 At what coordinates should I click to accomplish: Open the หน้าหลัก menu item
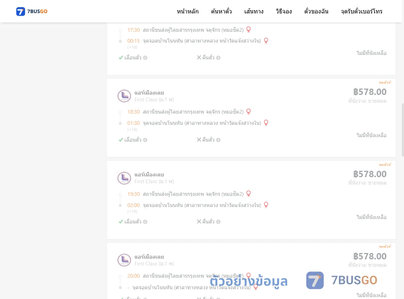pos(187,11)
